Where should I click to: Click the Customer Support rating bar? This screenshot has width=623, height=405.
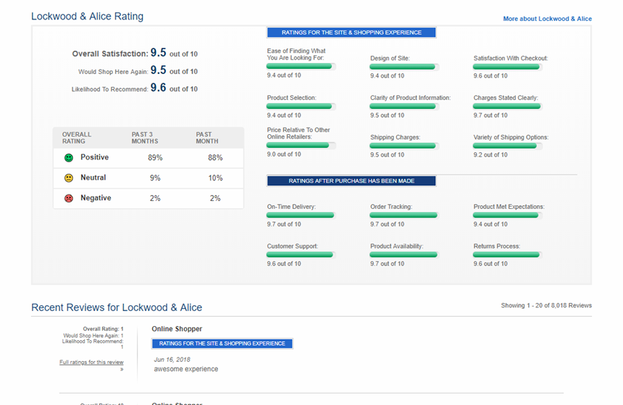[x=301, y=254]
